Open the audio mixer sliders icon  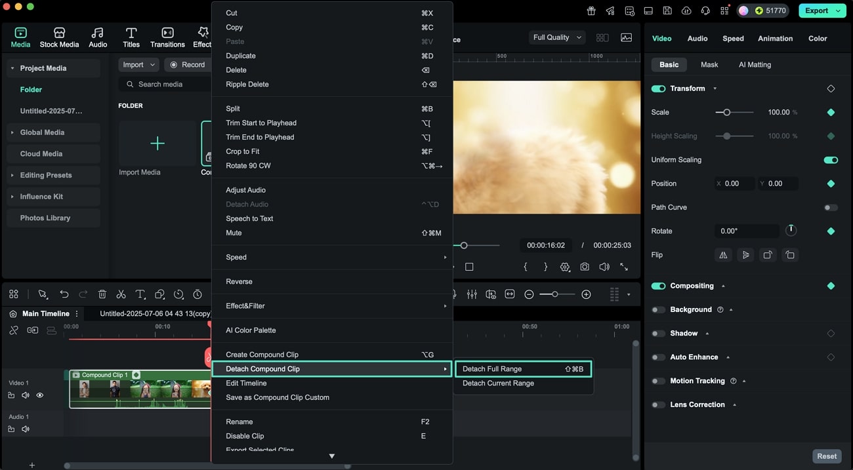472,294
